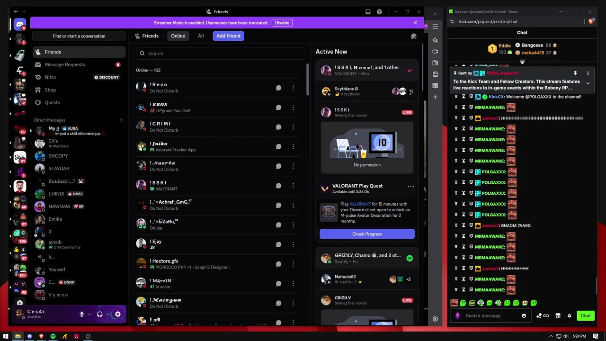Toggle Discord headphone deafen
Viewport: 606px width, 341px height.
click(99, 314)
